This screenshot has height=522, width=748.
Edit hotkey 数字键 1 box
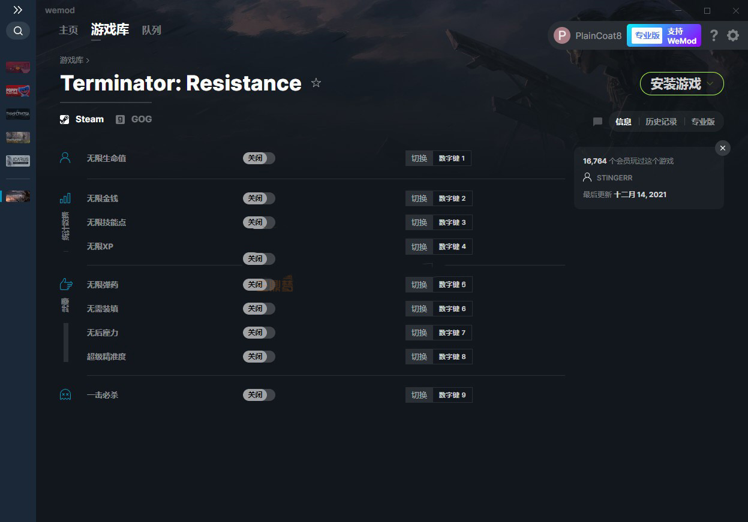[452, 158]
